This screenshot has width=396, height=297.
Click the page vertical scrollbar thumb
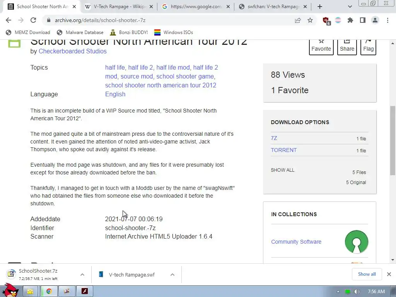[x=393, y=140]
